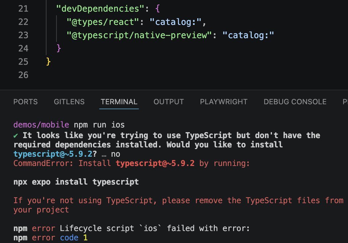Image resolution: width=348 pixels, height=243 pixels.
Task: Click line number 26 in editor gutter
Action: point(23,75)
